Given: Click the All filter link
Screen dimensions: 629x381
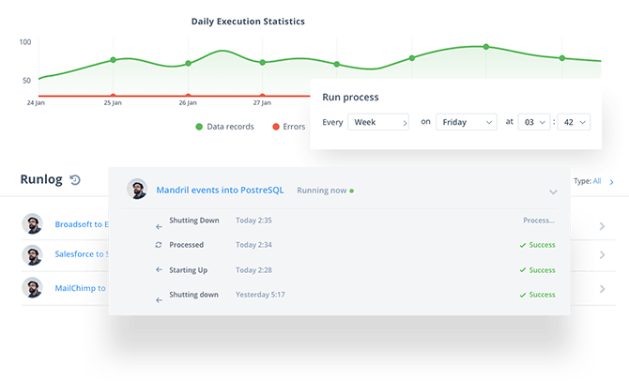Looking at the screenshot, I should pyautogui.click(x=597, y=181).
